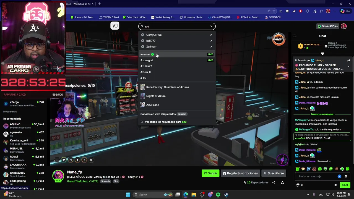Open the chat shop icon
Viewport: 354px width, 199px height.
point(298,185)
